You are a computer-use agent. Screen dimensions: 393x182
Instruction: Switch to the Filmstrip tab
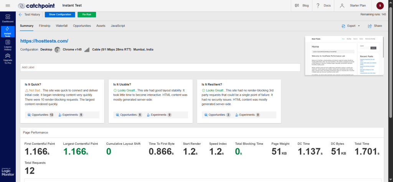[x=45, y=26]
